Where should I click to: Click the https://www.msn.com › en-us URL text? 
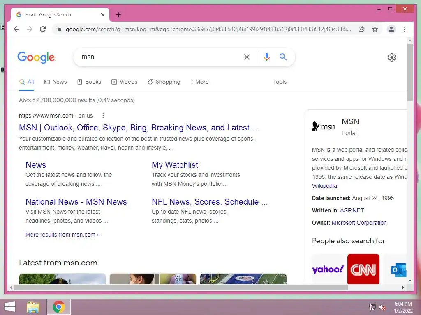56,116
